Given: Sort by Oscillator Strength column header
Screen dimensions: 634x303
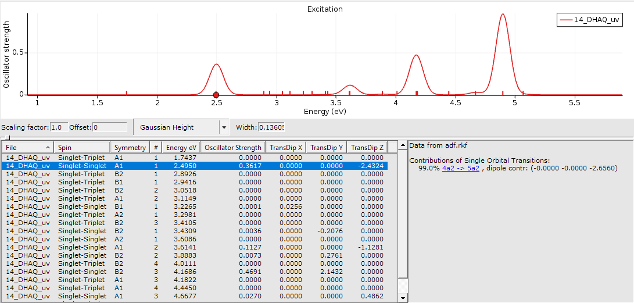Looking at the screenshot, I should coord(233,147).
